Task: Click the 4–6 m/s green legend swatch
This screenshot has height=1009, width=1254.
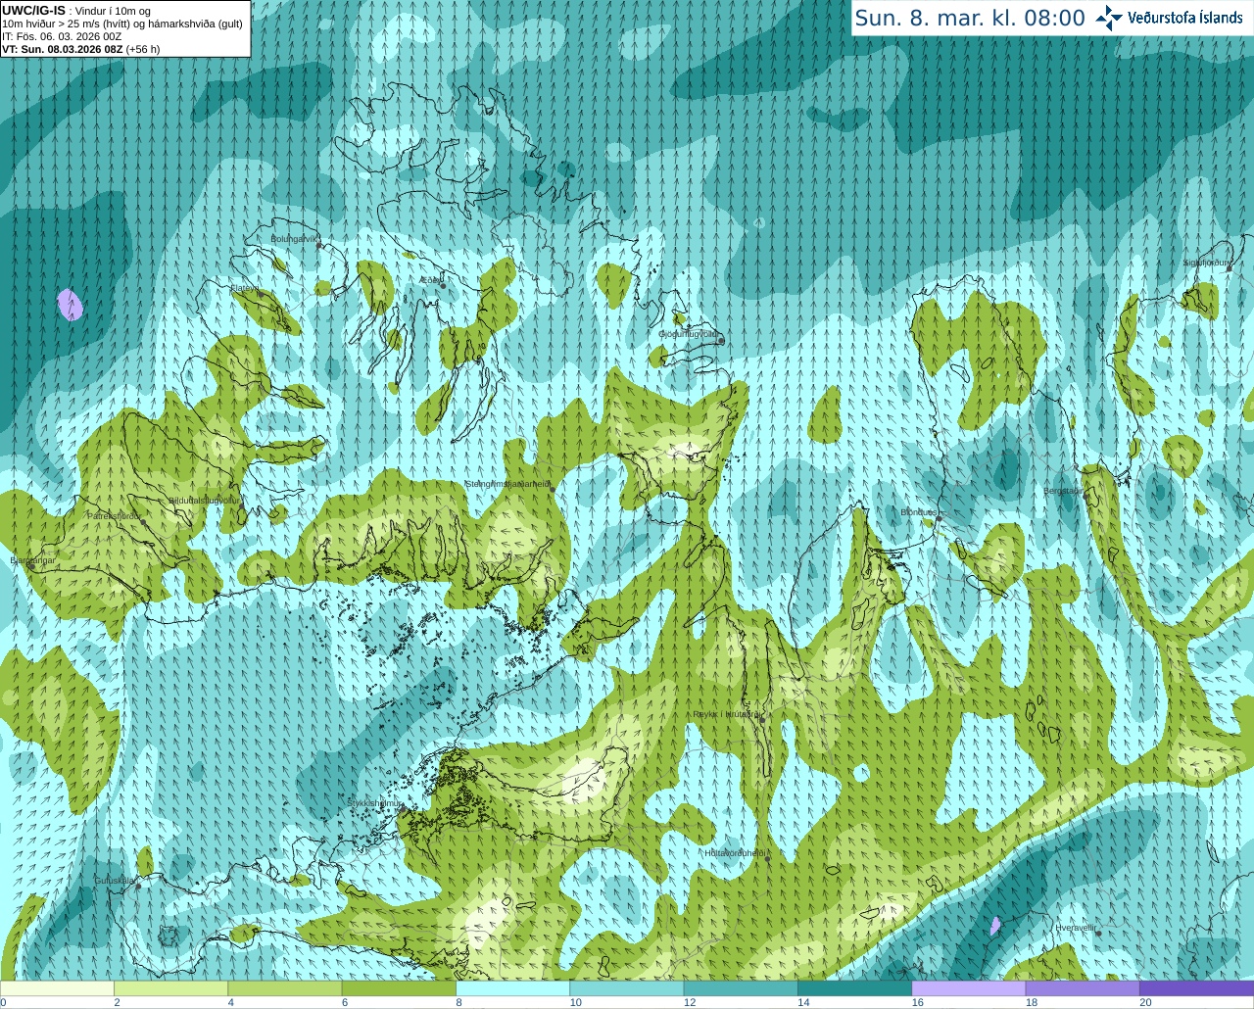Action: tap(285, 988)
